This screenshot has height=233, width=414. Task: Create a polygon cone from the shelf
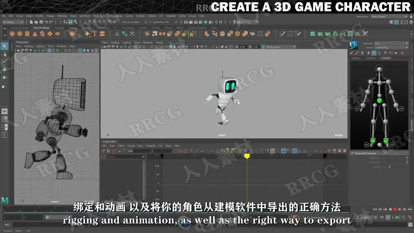pyautogui.click(x=35, y=34)
